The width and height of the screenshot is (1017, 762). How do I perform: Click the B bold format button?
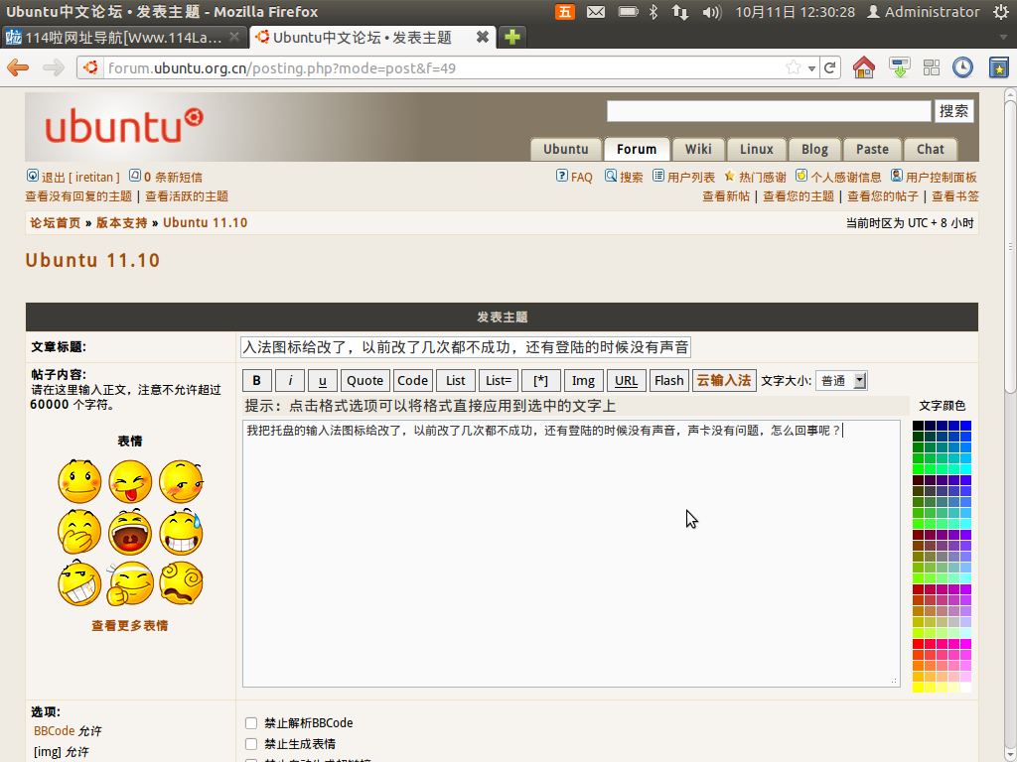pyautogui.click(x=257, y=380)
